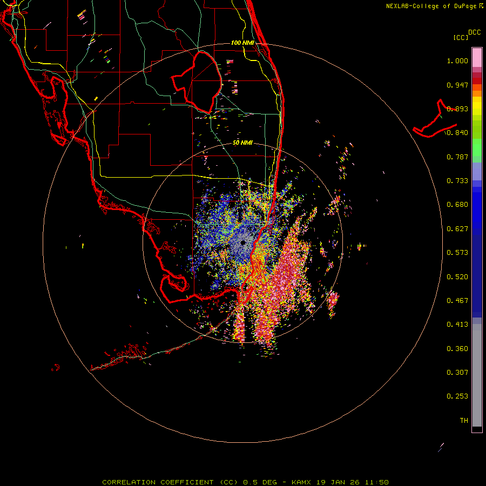This screenshot has width=486, height=486.
Task: Click the 50 NMI range ring label
Action: point(242,143)
